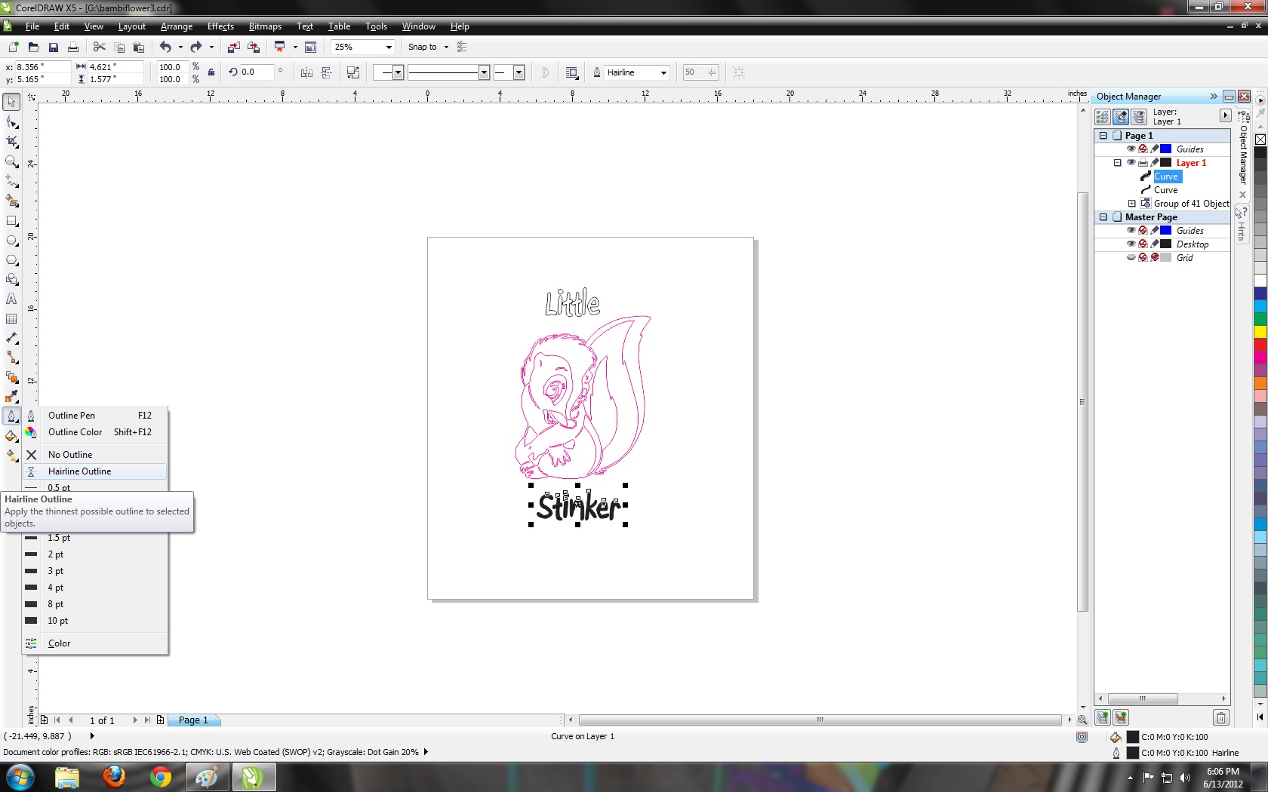
Task: Toggle the lock ratio padlock
Action: point(211,72)
